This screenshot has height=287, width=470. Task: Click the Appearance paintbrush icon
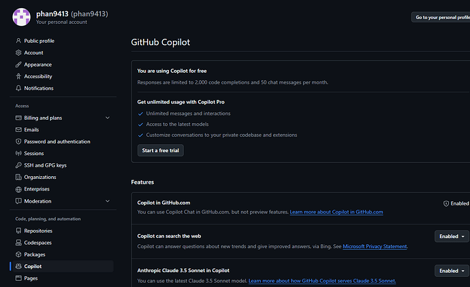(x=18, y=65)
